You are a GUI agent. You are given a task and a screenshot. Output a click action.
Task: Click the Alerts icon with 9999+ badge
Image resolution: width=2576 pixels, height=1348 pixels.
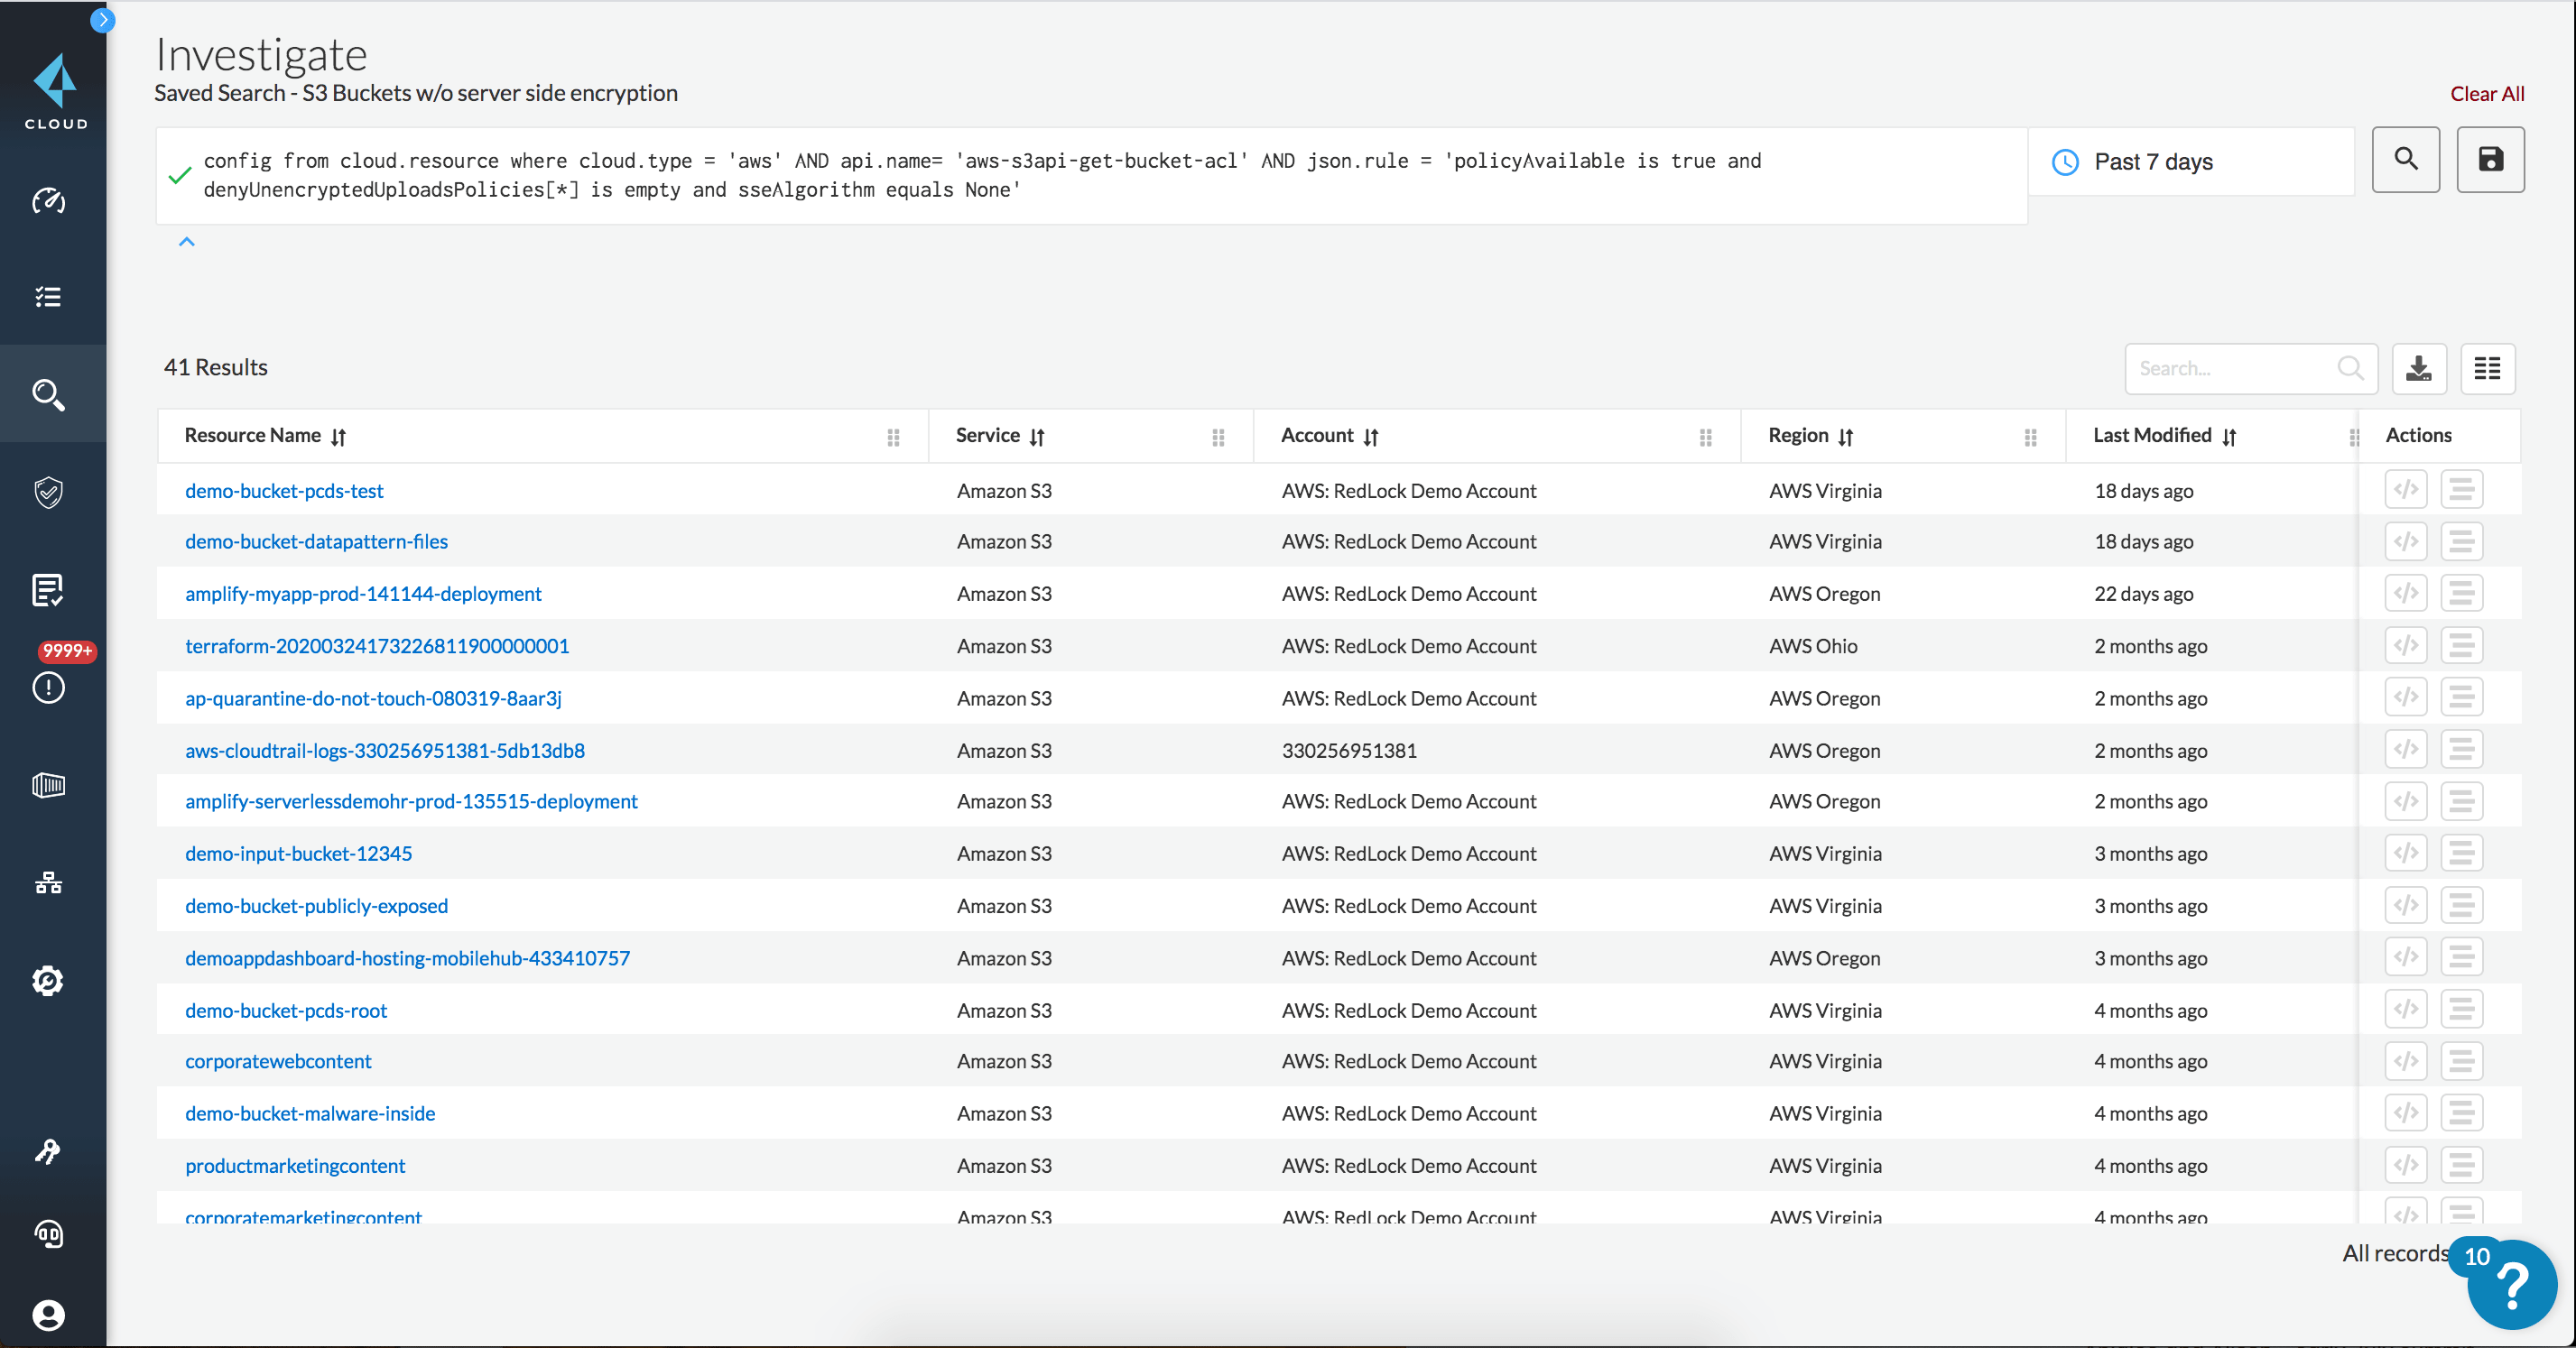click(x=48, y=687)
